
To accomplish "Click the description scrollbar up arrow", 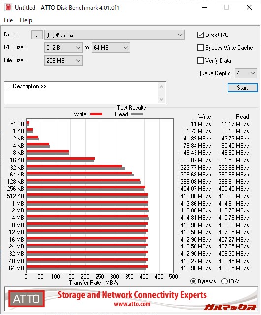I will click(x=162, y=87).
